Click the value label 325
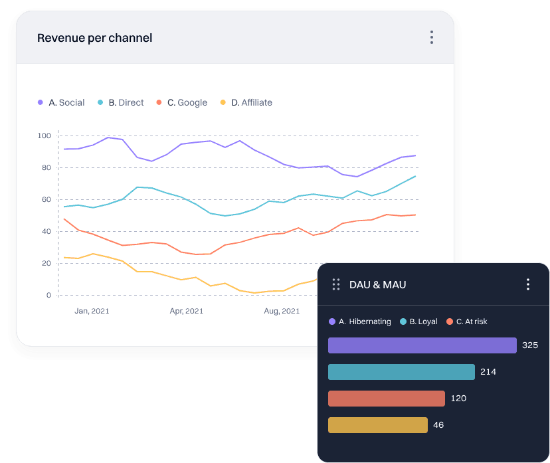Image resolution: width=550 pixels, height=463 pixels. click(529, 345)
